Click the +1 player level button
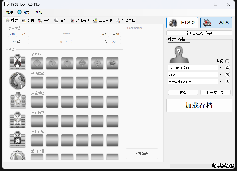Screen dimensions: 237x171 pyautogui.click(x=105, y=34)
